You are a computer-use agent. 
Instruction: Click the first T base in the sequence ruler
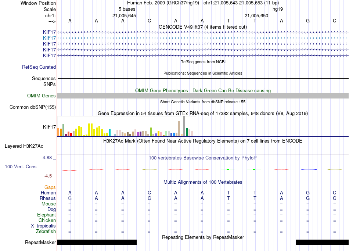[229, 21]
